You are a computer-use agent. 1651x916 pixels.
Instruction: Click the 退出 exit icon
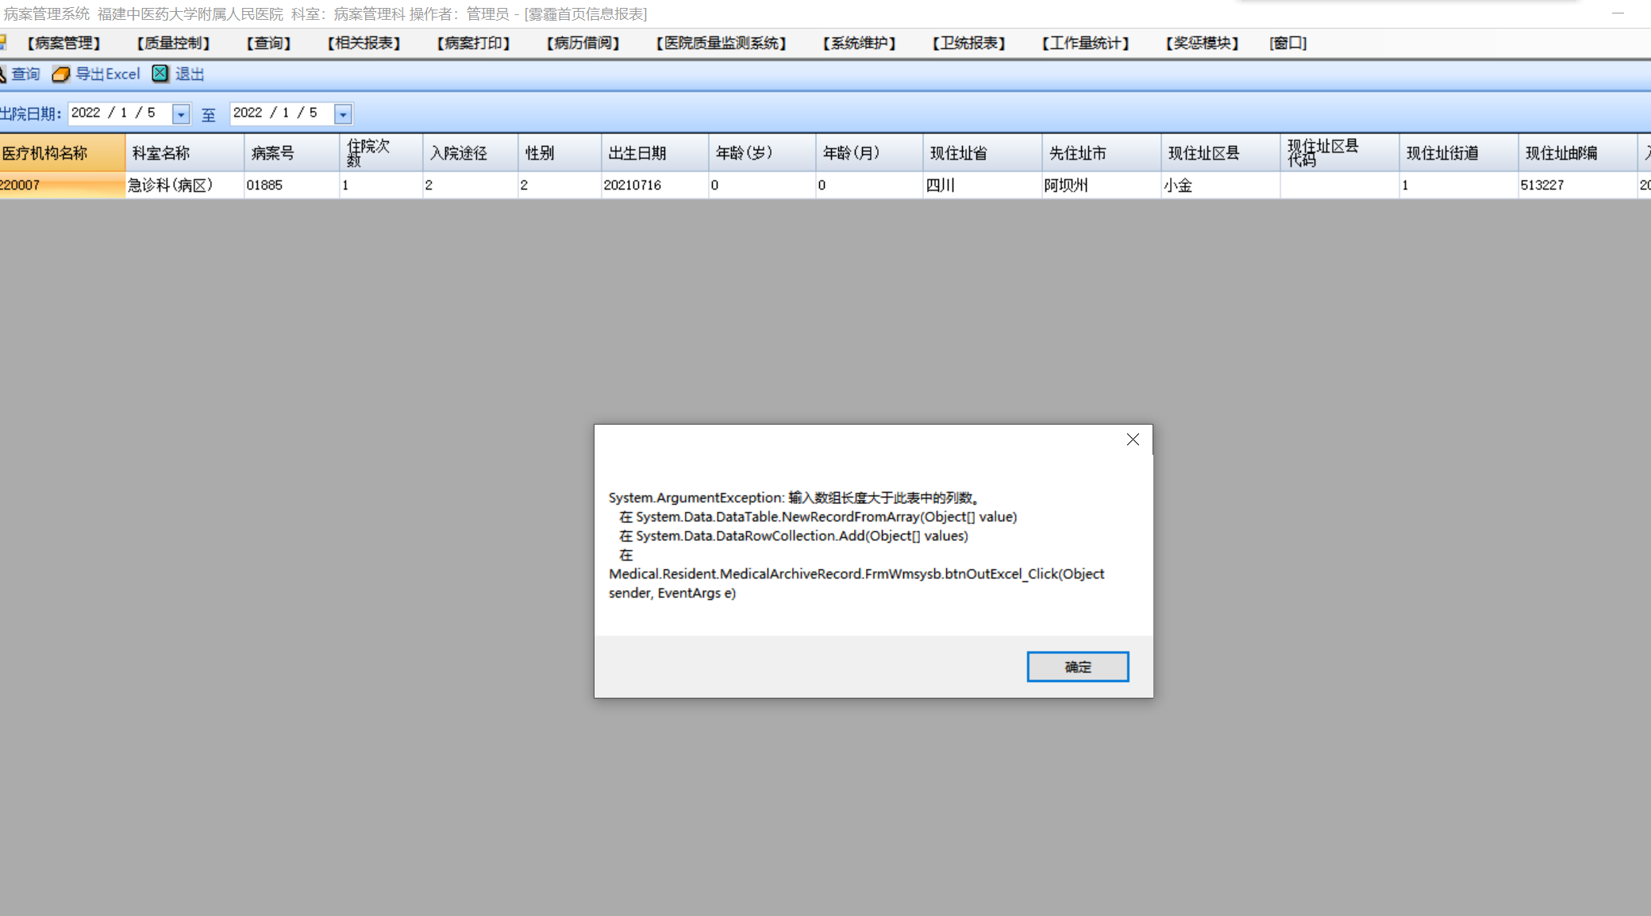[160, 74]
